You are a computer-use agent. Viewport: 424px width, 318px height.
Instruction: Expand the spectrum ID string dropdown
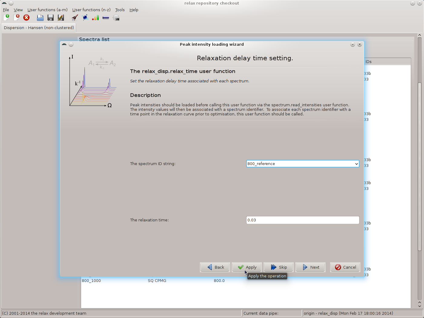coord(356,164)
